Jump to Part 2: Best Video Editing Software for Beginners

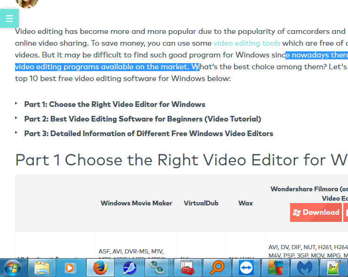click(143, 119)
